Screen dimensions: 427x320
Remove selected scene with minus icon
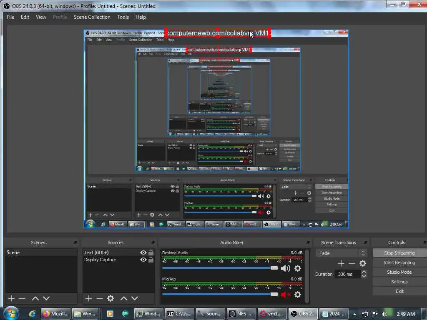(x=22, y=298)
